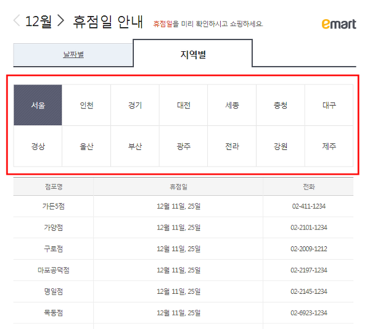Viewport: 370px width, 329px height.
Task: Click the 점포명 column header
Action: [x=54, y=187]
